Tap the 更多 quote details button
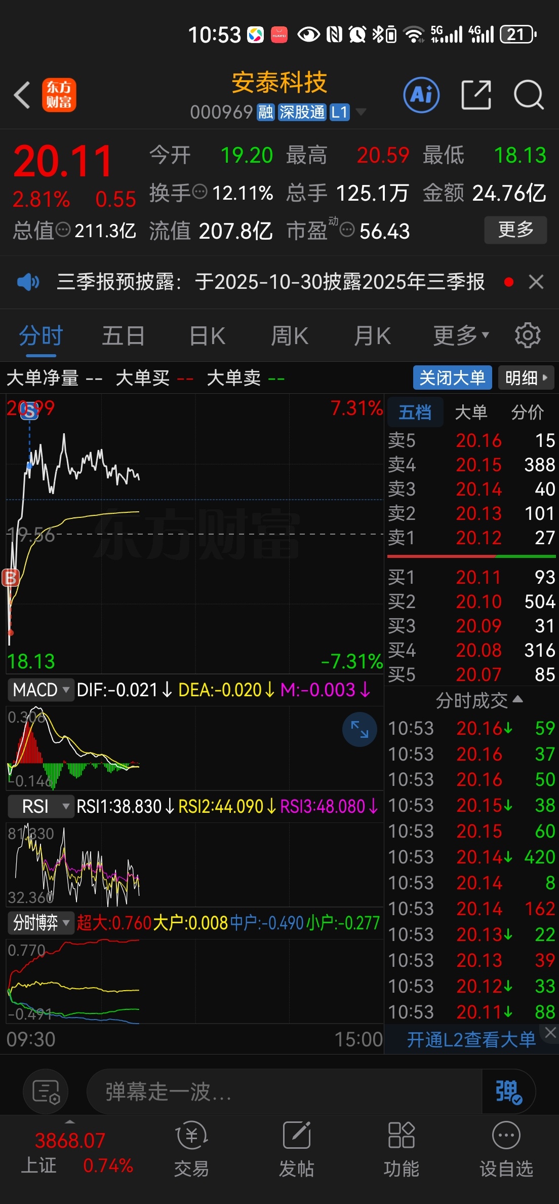Image resolution: width=559 pixels, height=1204 pixels. click(515, 230)
